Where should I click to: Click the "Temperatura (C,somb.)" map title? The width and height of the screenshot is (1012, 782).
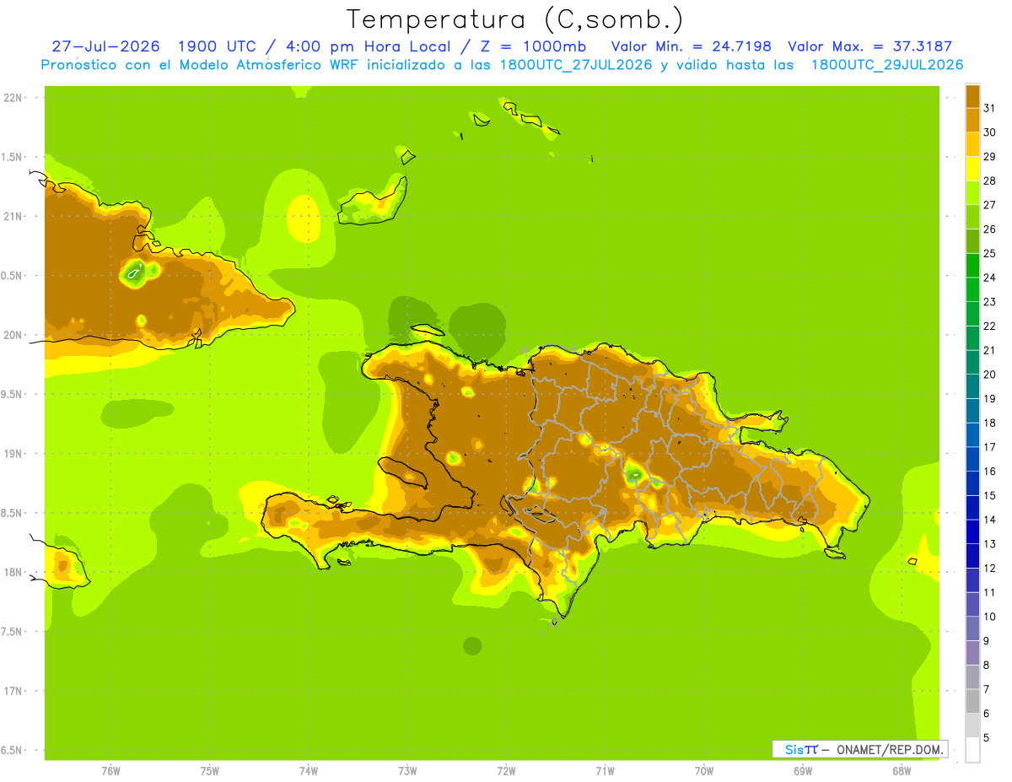pos(514,19)
